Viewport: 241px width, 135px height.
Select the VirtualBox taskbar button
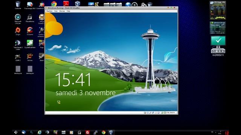[x=111, y=132]
